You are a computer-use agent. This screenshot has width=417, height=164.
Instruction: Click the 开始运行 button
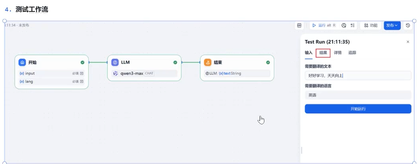click(x=358, y=109)
